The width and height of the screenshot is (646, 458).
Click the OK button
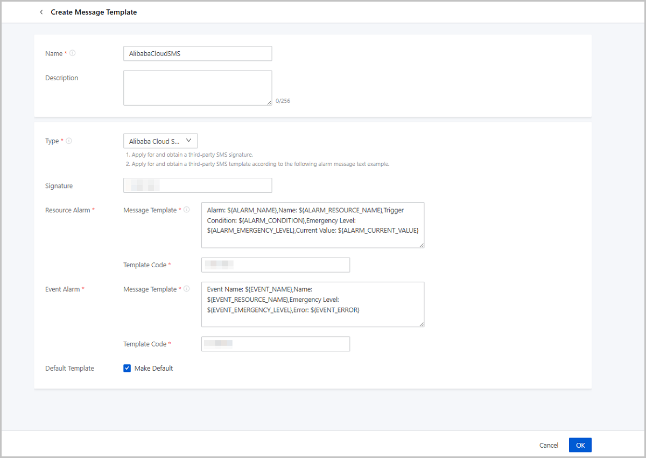(580, 445)
